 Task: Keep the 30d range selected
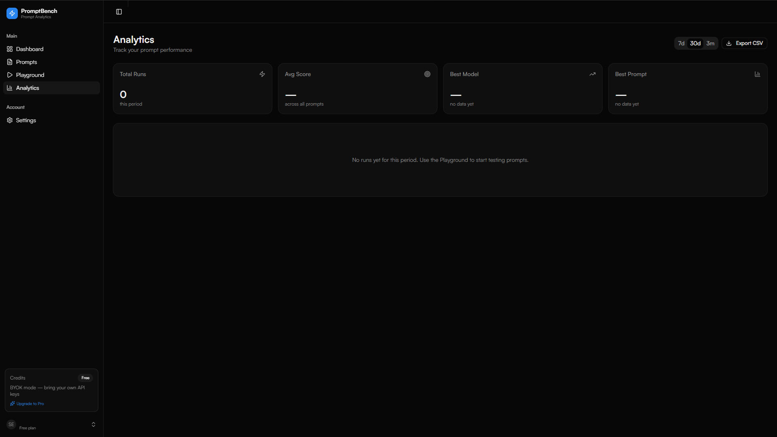[x=695, y=43]
